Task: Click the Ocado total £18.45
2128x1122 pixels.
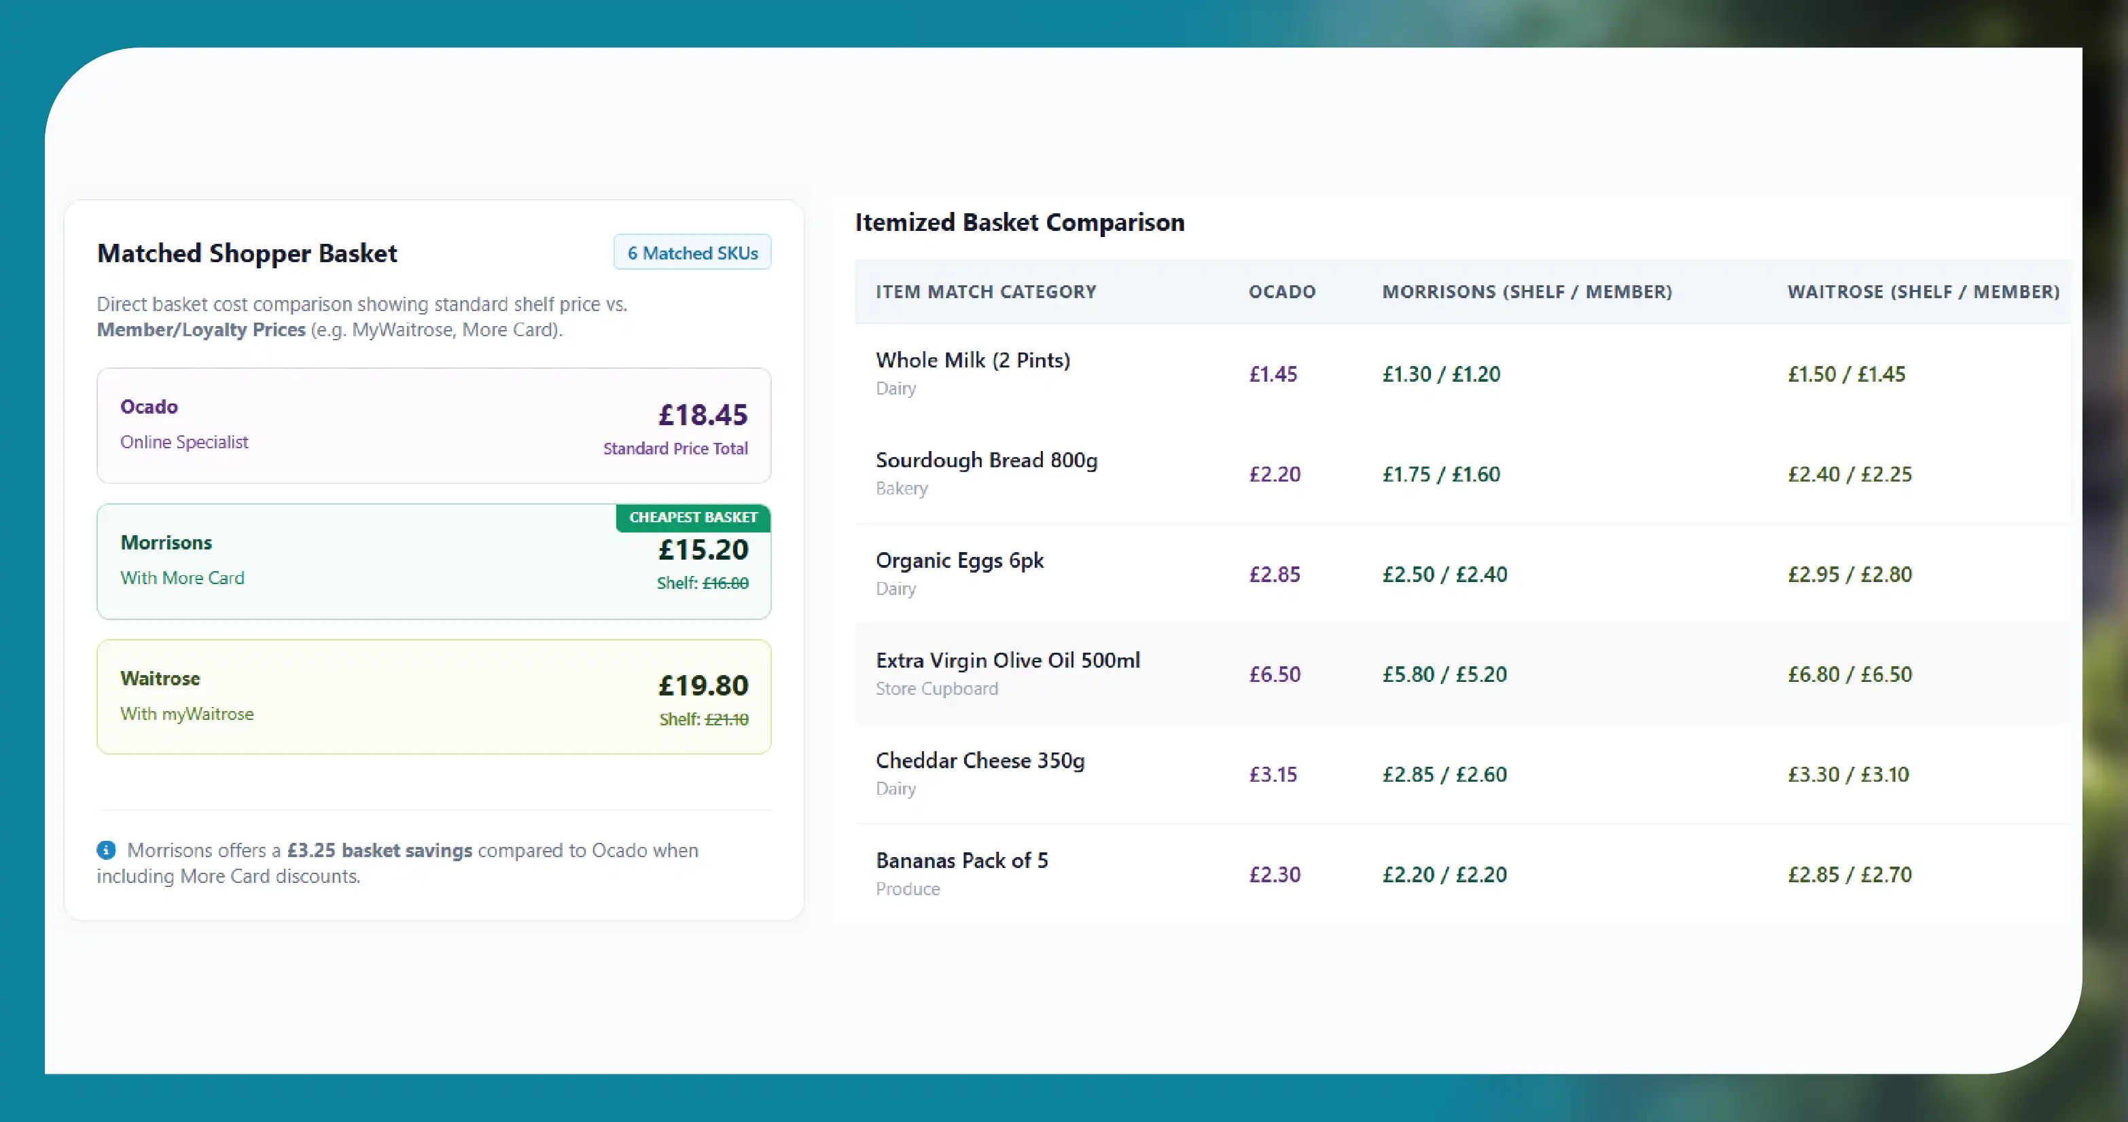Action: [703, 414]
